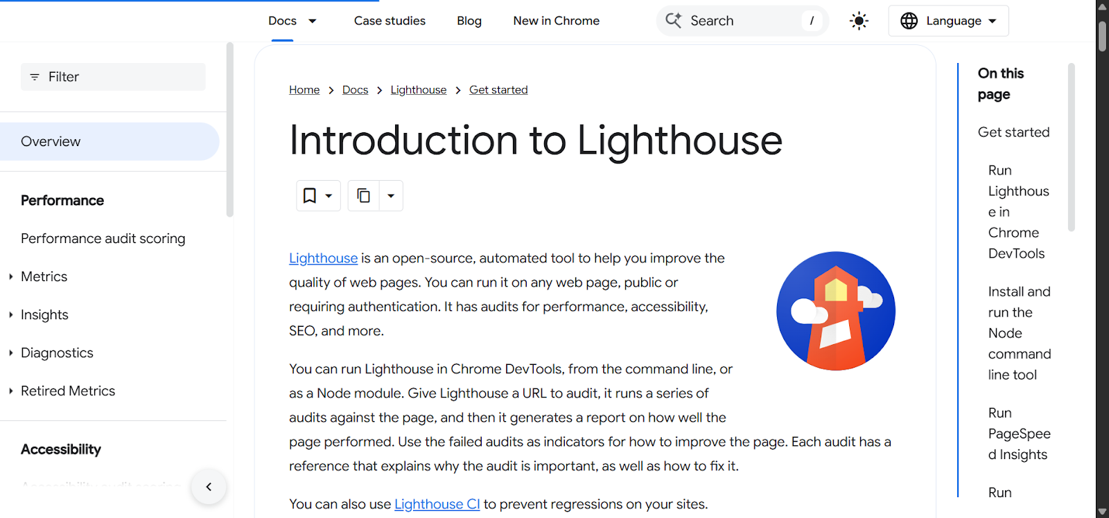1109x518 pixels.
Task: Open the Lighthouse link in first paragraph
Action: pyautogui.click(x=323, y=258)
